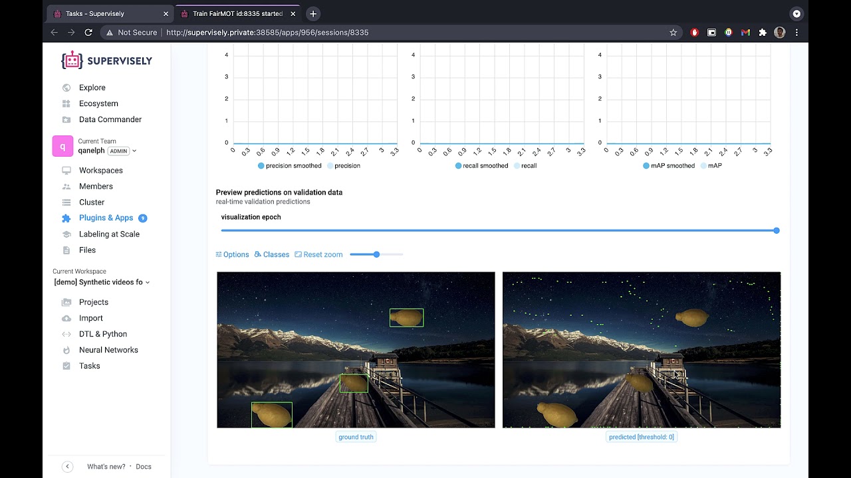
Task: Click the Projects icon
Action: 66,302
